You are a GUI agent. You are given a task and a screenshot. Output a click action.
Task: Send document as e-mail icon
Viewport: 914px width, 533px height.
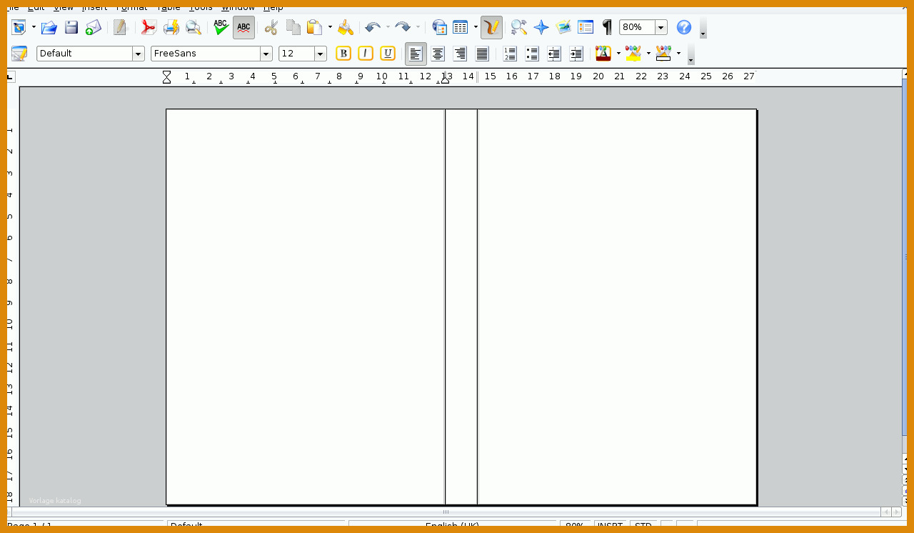coord(94,27)
